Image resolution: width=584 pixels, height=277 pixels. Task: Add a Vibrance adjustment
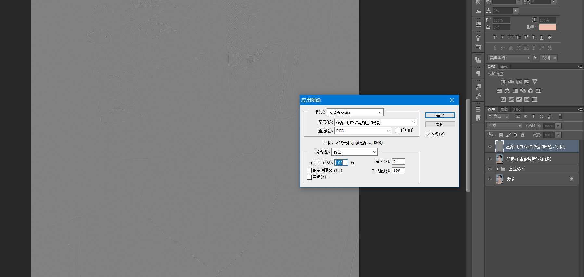pyautogui.click(x=535, y=82)
